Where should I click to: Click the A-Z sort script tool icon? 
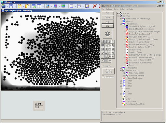113,45
